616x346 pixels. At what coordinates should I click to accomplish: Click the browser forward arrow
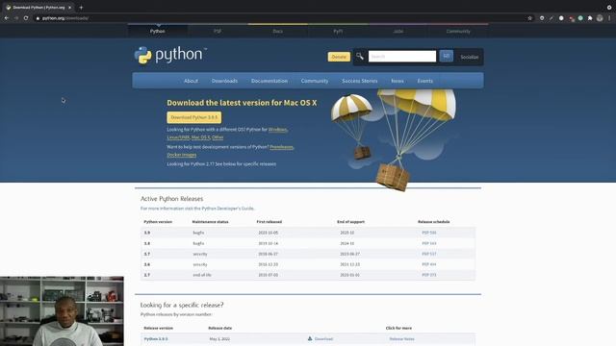(x=16, y=18)
